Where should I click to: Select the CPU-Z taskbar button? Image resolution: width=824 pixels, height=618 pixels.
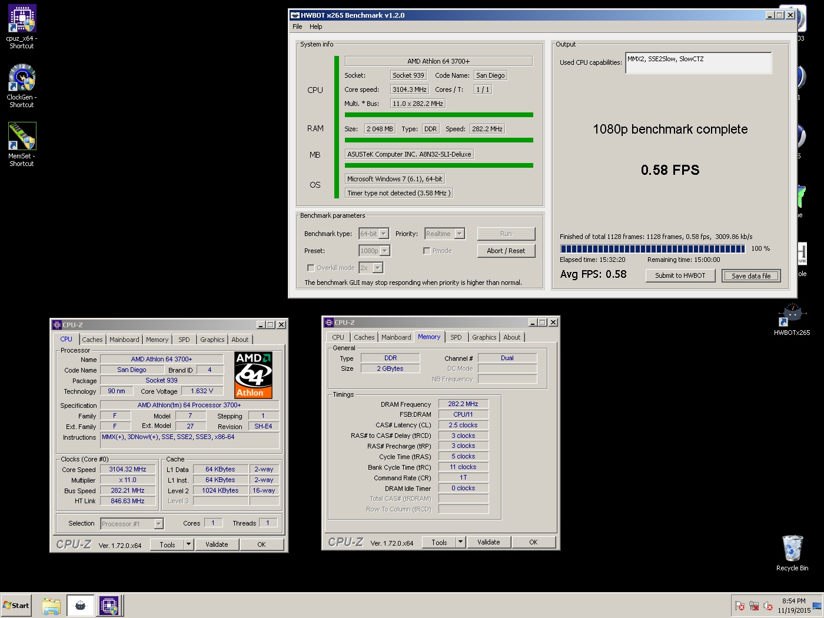click(x=109, y=606)
